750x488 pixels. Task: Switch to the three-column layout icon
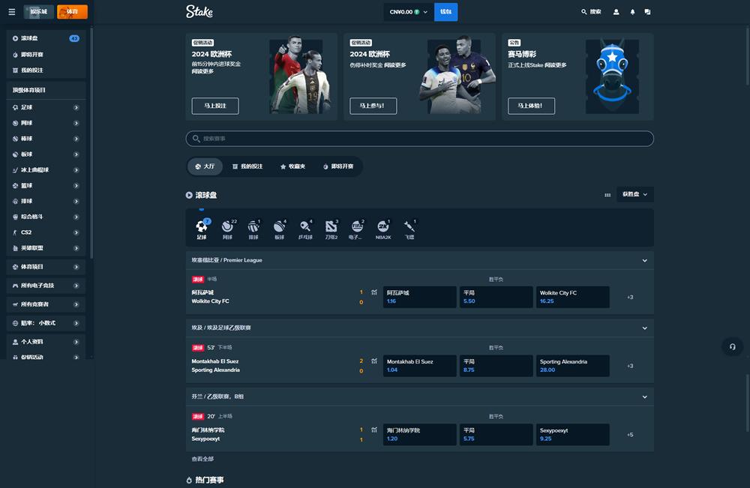[x=607, y=195]
